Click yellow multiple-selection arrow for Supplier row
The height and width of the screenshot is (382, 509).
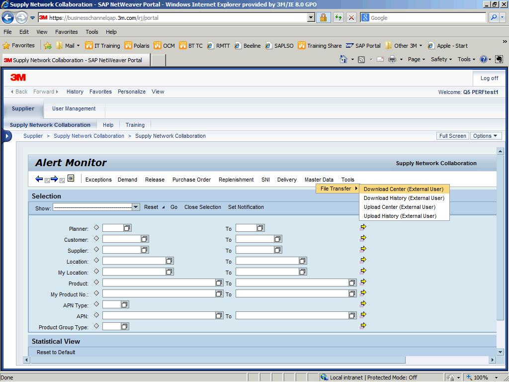[x=363, y=249]
